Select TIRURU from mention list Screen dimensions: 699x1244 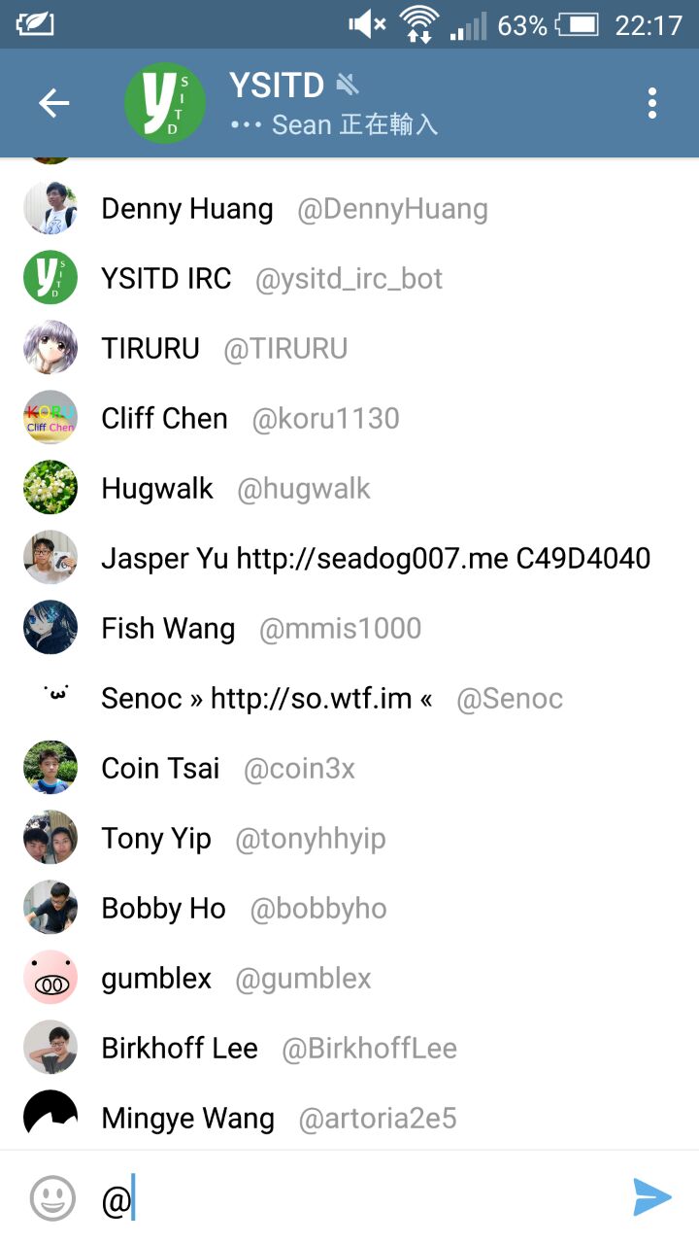(x=349, y=348)
